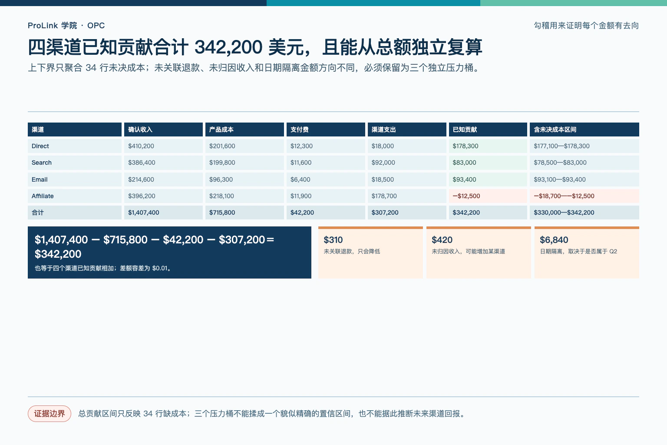The height and width of the screenshot is (445, 667).
Task: Click Search range $78,500—$83,000
Action: click(584, 163)
